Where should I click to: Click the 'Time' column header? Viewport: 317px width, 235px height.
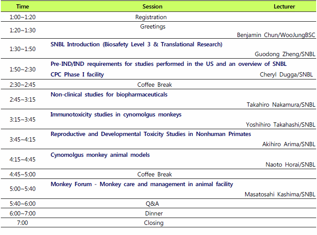23,6
